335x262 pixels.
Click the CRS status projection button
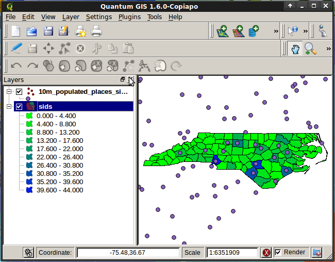[317, 253]
